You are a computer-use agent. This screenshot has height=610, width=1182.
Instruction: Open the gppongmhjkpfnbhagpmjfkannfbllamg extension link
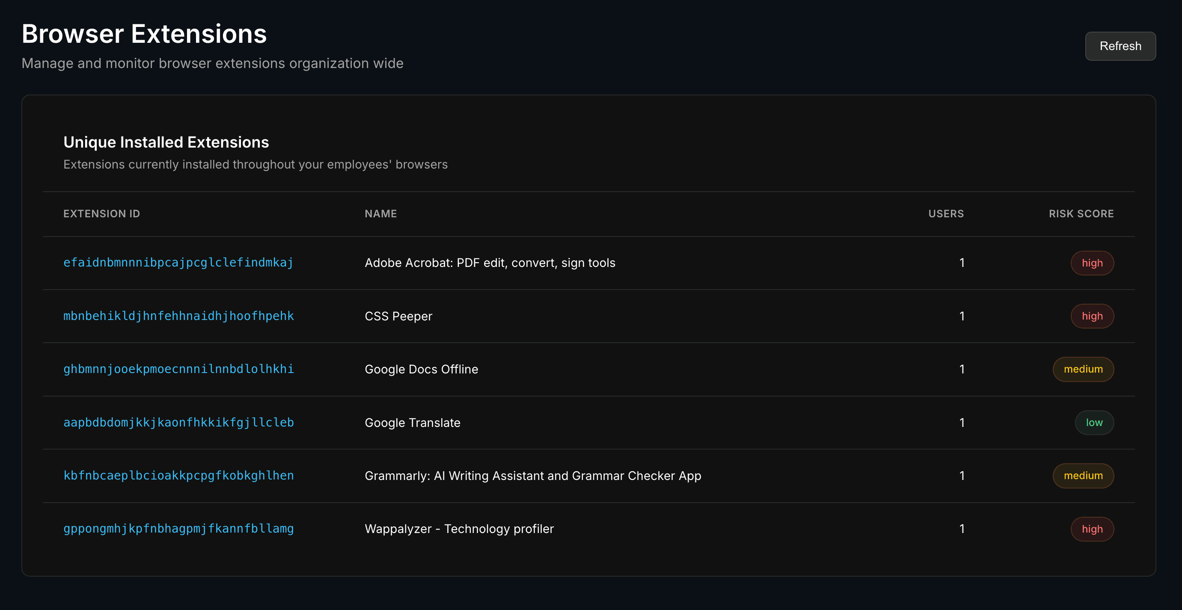coord(178,528)
